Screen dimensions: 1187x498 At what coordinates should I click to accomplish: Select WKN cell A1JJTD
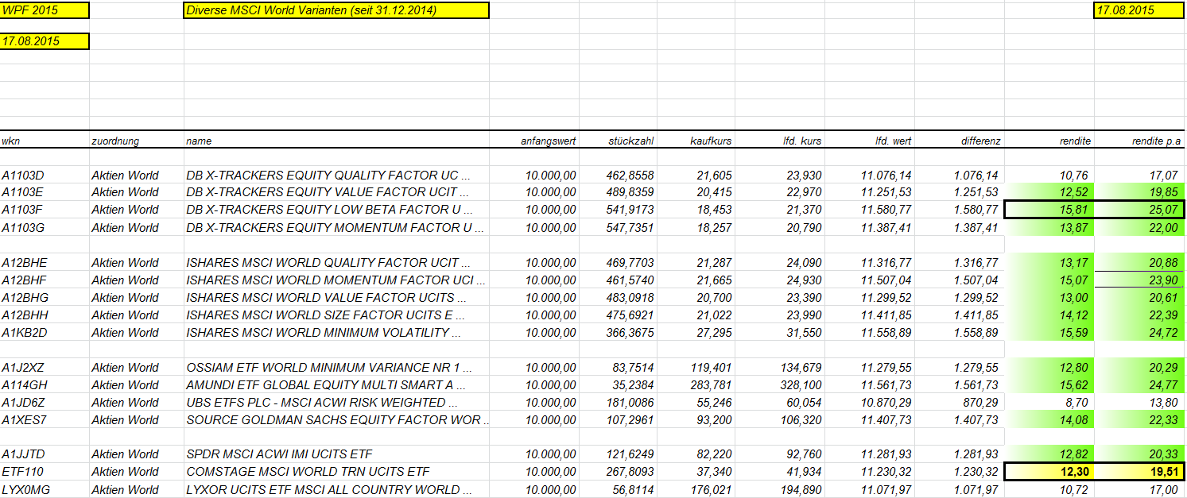click(45, 454)
